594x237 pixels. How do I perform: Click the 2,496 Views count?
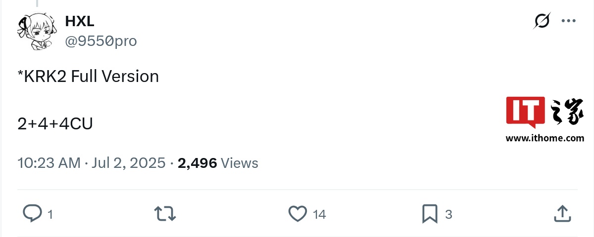pos(218,163)
